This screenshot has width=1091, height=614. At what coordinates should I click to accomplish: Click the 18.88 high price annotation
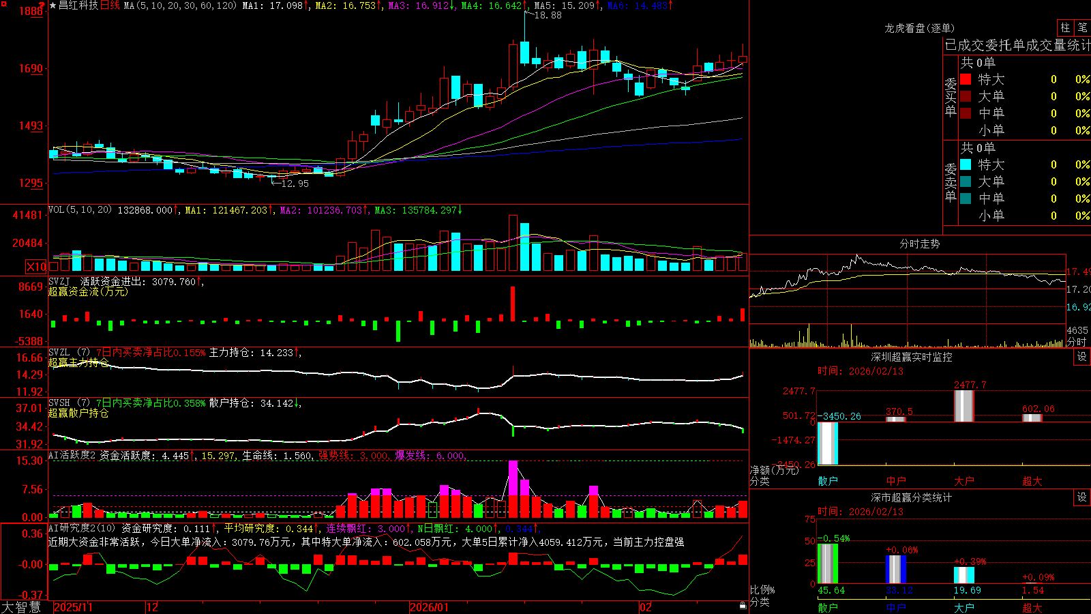coord(548,15)
